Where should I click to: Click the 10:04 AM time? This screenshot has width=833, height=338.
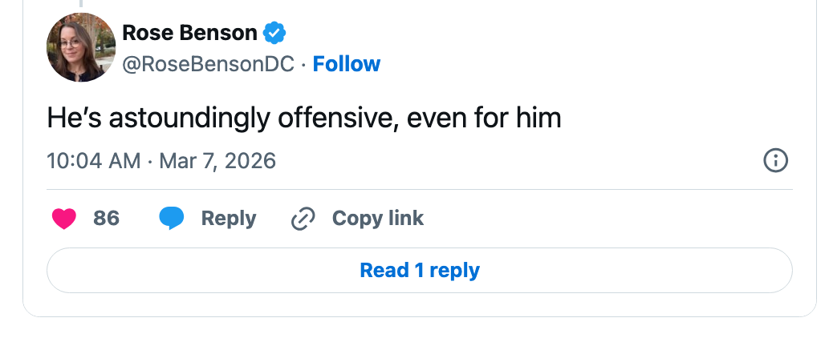tap(94, 161)
